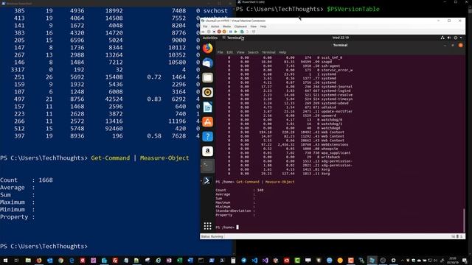Click the Windows PowerShell prompt at bottom
The width and height of the screenshot is (472, 265).
[44, 246]
